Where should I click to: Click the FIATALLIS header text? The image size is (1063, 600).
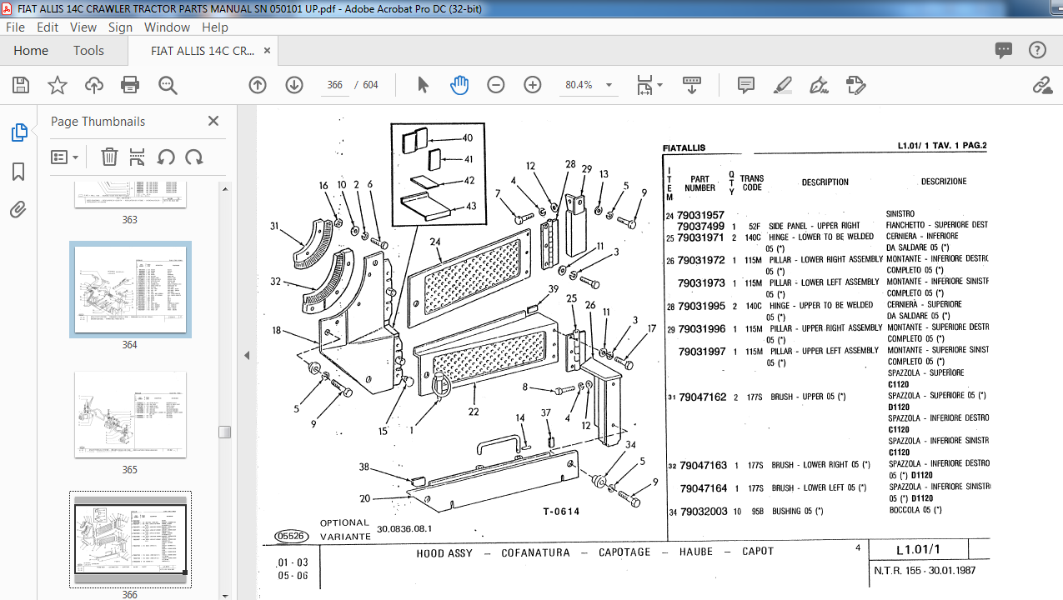(x=684, y=147)
